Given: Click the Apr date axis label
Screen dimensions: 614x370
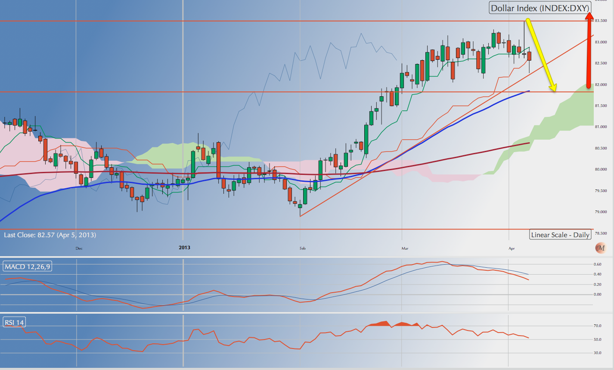Looking at the screenshot, I should 512,248.
